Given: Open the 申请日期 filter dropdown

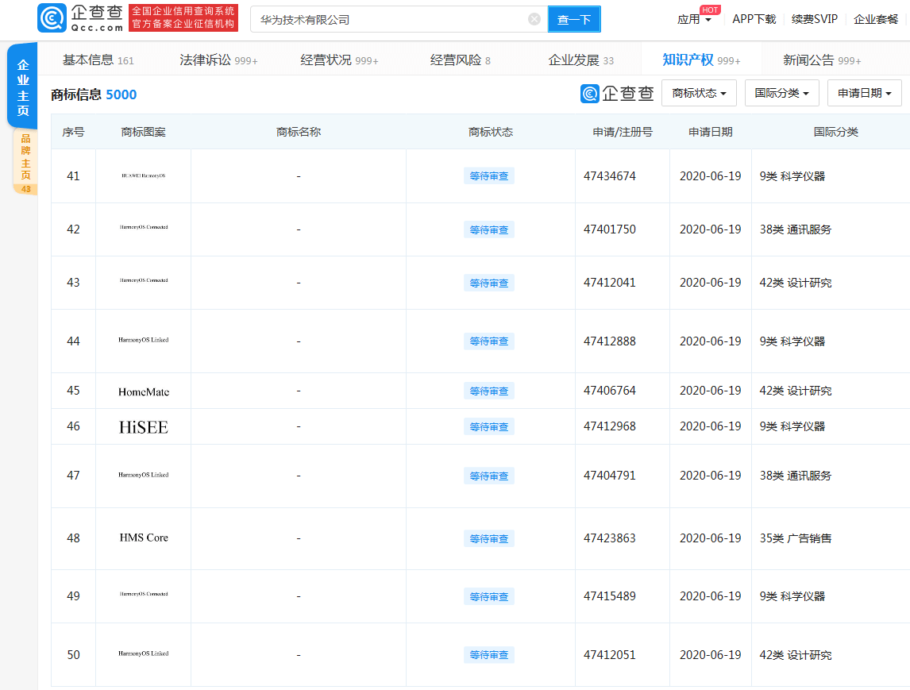Looking at the screenshot, I should click(x=866, y=93).
